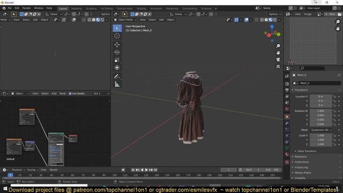Toggle overlays display in 3D viewport header

click(247, 20)
